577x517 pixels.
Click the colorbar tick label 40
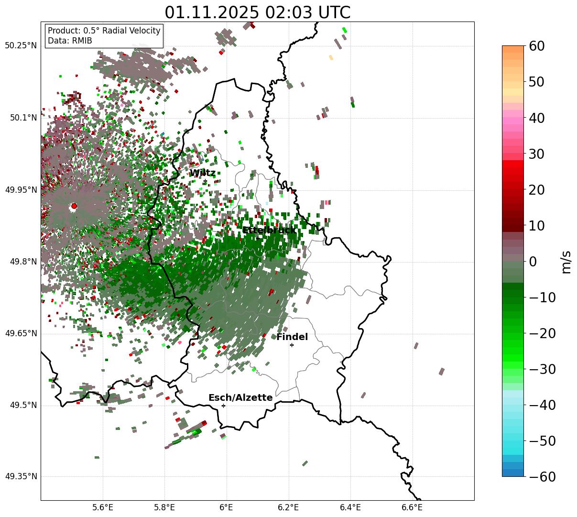pos(536,118)
